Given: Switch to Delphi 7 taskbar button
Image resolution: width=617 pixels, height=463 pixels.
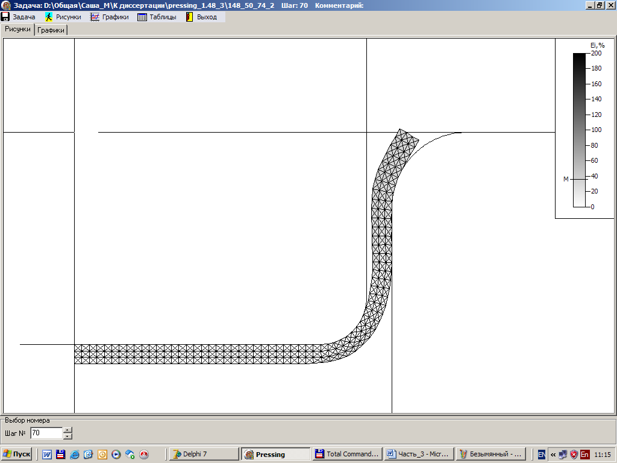Looking at the screenshot, I should (202, 454).
